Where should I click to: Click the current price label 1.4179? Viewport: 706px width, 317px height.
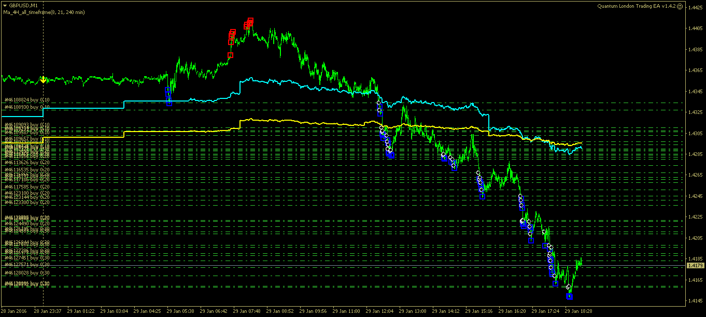(695, 266)
